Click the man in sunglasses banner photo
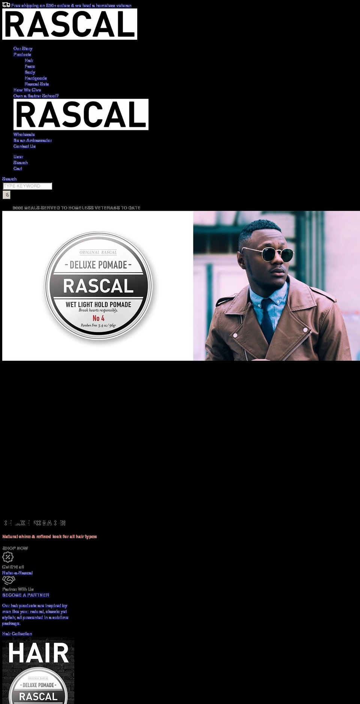 tap(276, 286)
